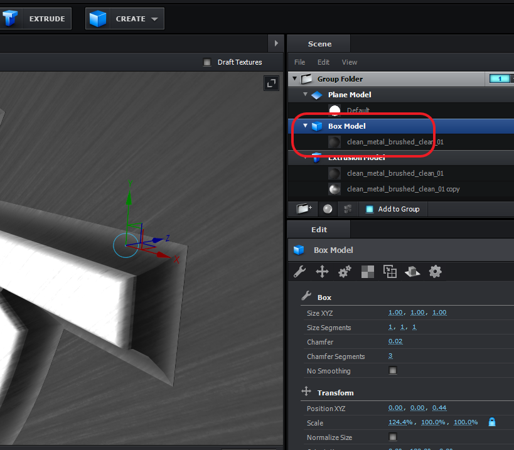Click the shiny material sphere of copy
The width and height of the screenshot is (514, 450).
[x=335, y=189]
